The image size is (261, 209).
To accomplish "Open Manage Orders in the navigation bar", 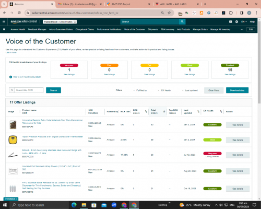I will click(200, 29).
